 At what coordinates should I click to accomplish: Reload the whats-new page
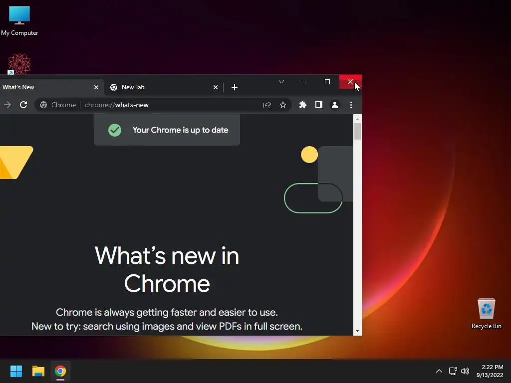[x=23, y=105]
